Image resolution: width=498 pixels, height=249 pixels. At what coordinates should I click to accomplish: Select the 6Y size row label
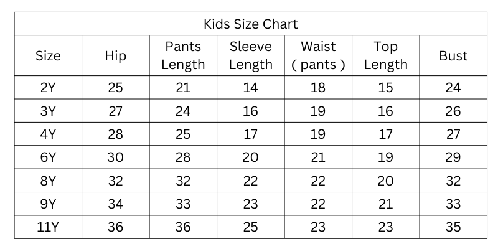click(x=48, y=157)
